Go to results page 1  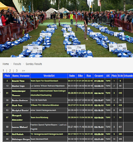(x=3, y=71)
